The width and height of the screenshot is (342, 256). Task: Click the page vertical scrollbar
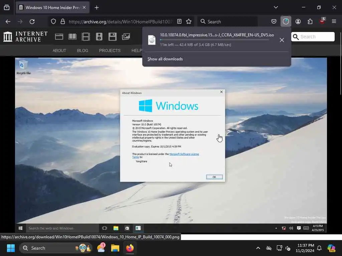340,63
